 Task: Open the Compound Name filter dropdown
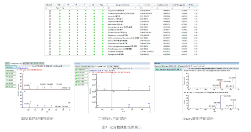click(x=136, y=8)
